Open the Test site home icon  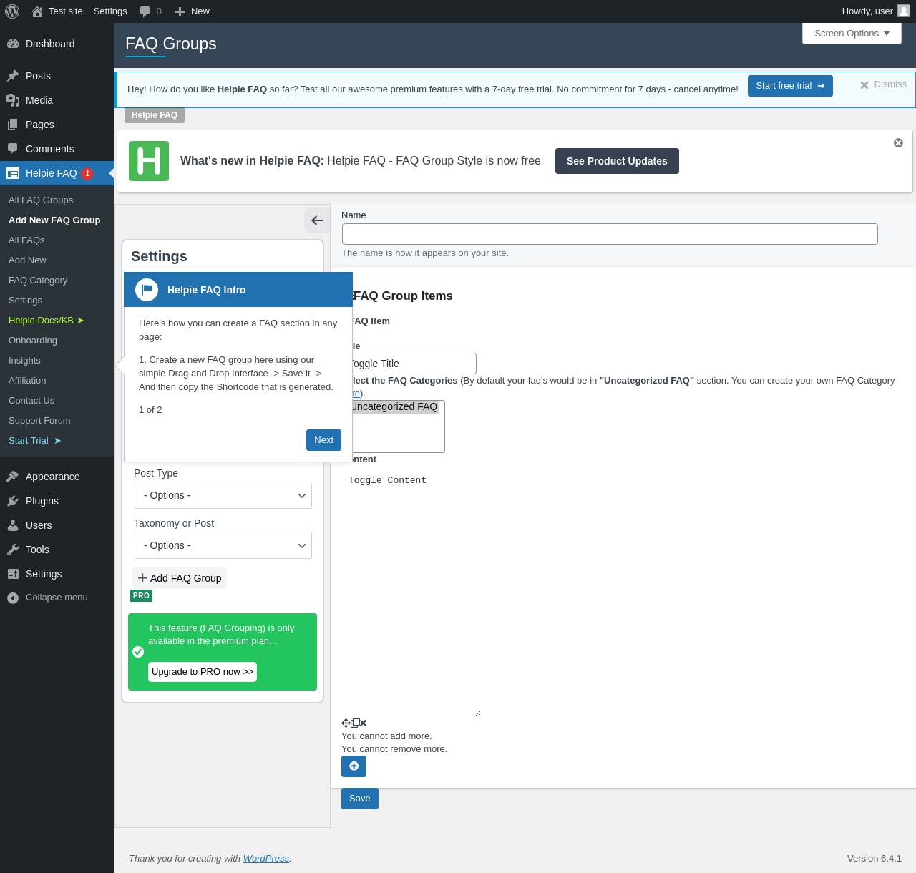coord(37,11)
